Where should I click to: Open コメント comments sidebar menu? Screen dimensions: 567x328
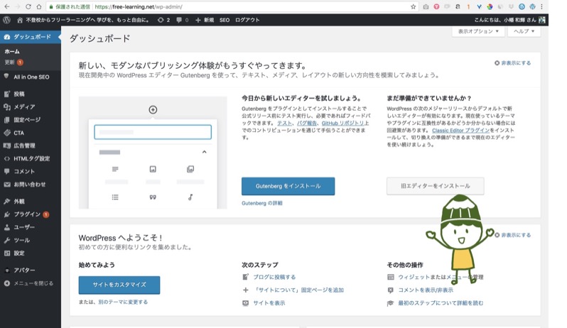pos(31,172)
